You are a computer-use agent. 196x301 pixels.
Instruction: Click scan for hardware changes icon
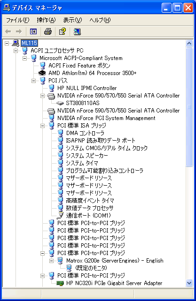(77, 31)
